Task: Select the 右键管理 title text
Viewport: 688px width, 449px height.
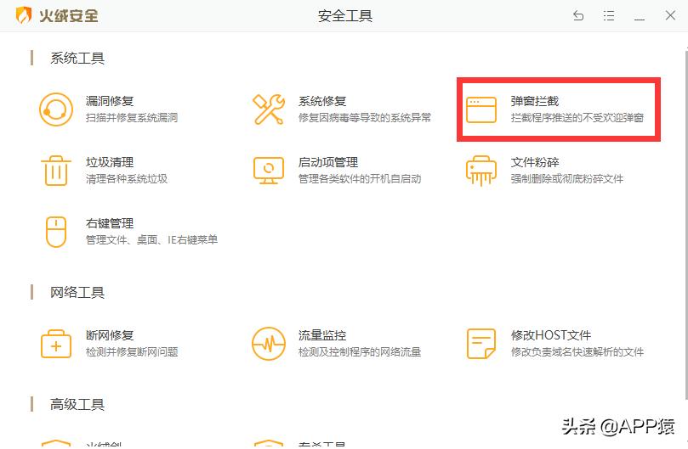Action: [x=110, y=223]
